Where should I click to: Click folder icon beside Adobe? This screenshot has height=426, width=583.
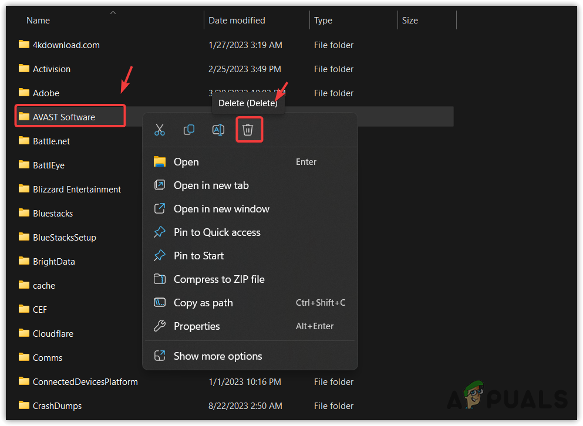(x=24, y=93)
